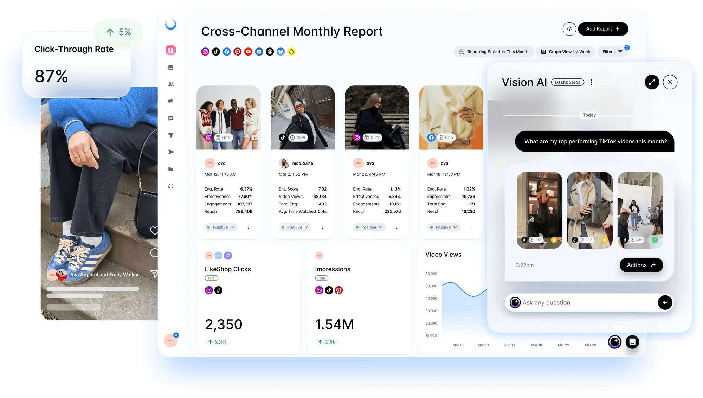This screenshot has height=398, width=703.
Task: Expand Positive sentiment dropdown on Mar 22 post
Action: coord(369,227)
